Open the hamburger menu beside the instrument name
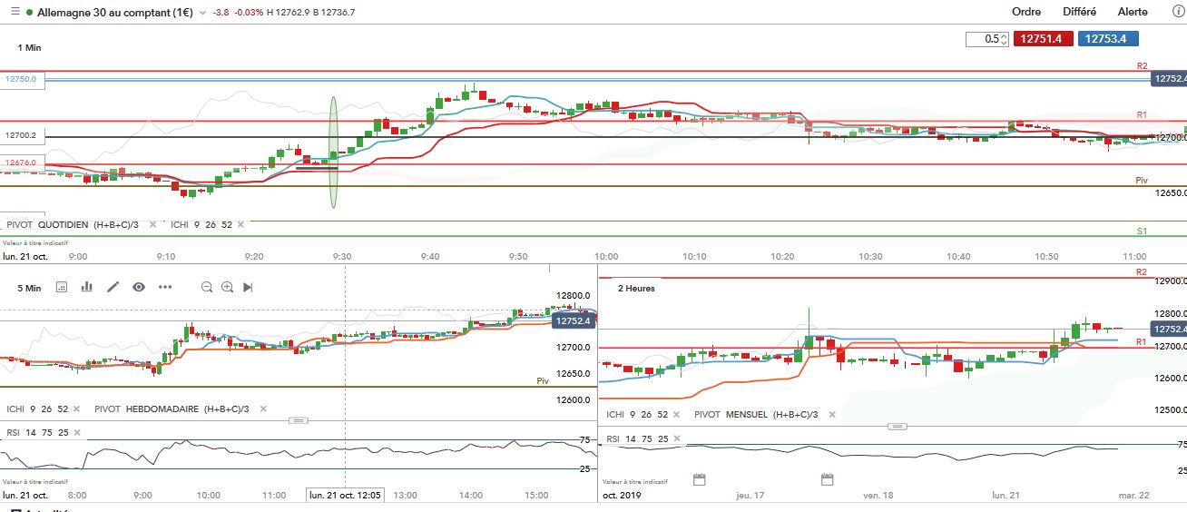The height and width of the screenshot is (512, 1187). click(x=14, y=12)
